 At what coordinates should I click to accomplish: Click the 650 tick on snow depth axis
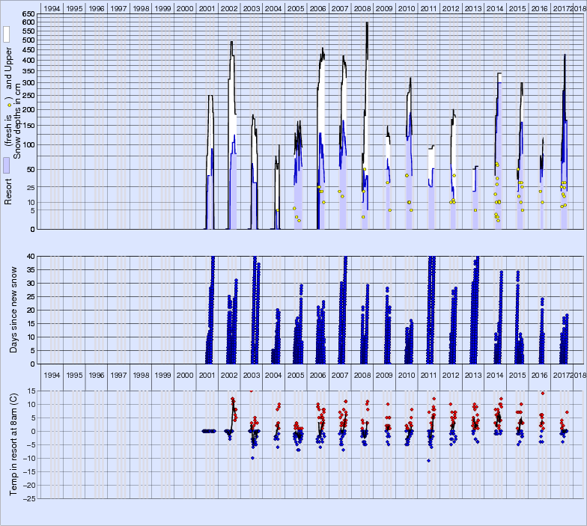point(28,14)
